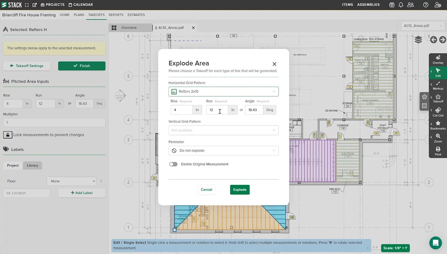
Task: Click the Scale: 1/8" = 1' button
Action: pos(395,248)
